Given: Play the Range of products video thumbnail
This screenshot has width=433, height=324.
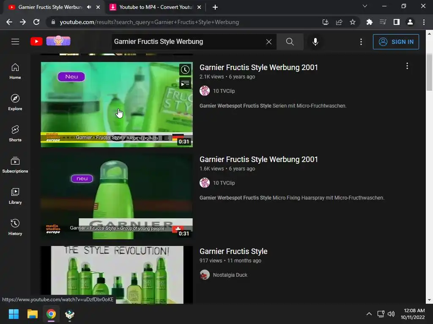Looking at the screenshot, I should pyautogui.click(x=117, y=105).
